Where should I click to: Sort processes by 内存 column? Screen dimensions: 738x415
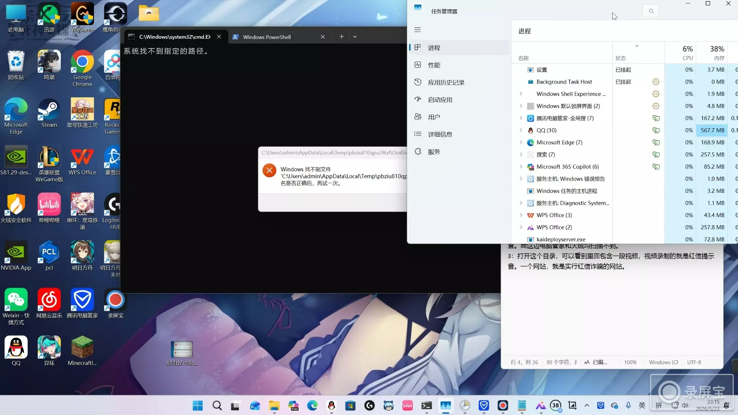(711, 53)
